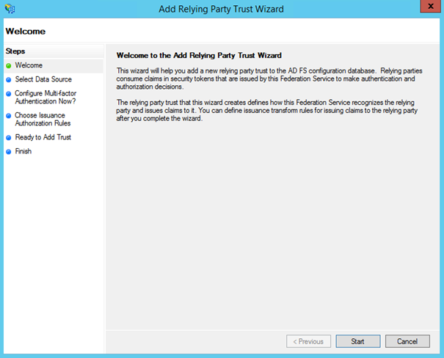Click paragraph starting This wizard will help

point(269,78)
